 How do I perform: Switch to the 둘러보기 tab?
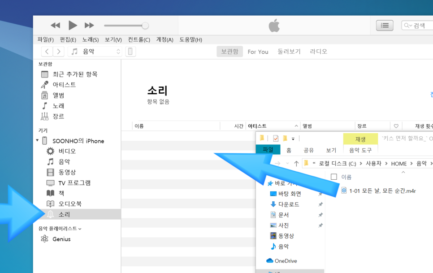click(x=289, y=52)
